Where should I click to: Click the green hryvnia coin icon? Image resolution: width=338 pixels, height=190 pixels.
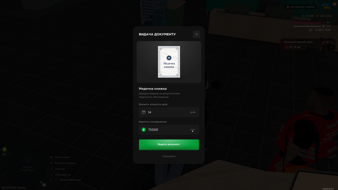144,130
